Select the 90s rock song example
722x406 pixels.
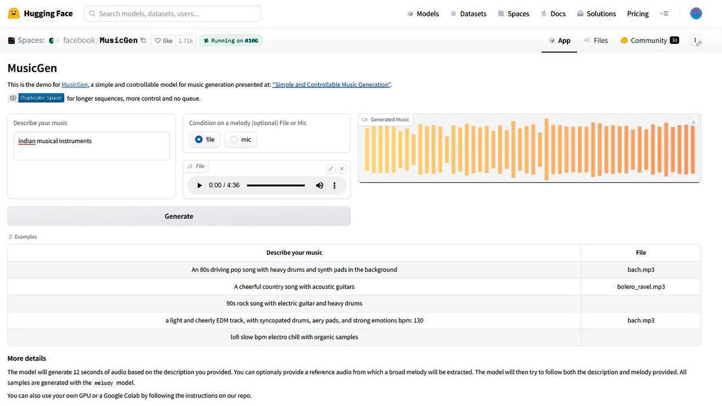click(294, 303)
